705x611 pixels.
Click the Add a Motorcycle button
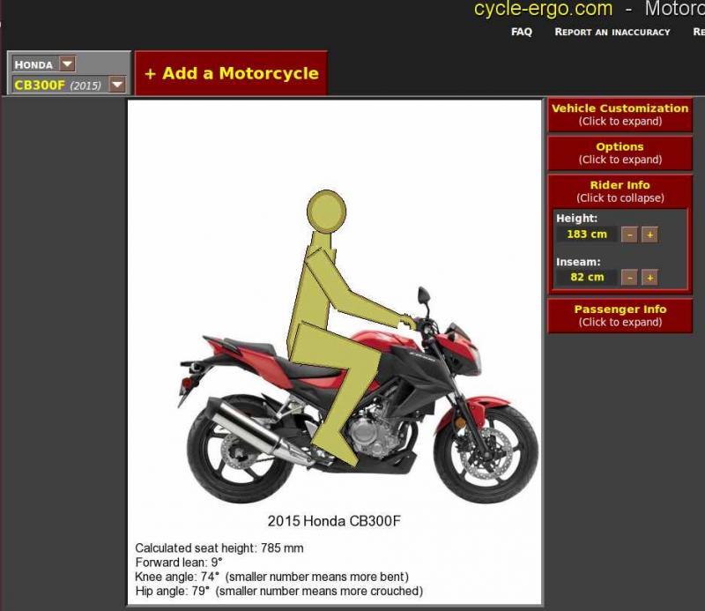(x=231, y=73)
